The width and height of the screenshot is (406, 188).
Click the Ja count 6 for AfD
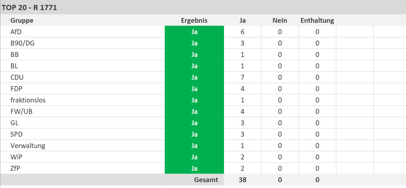coord(242,32)
